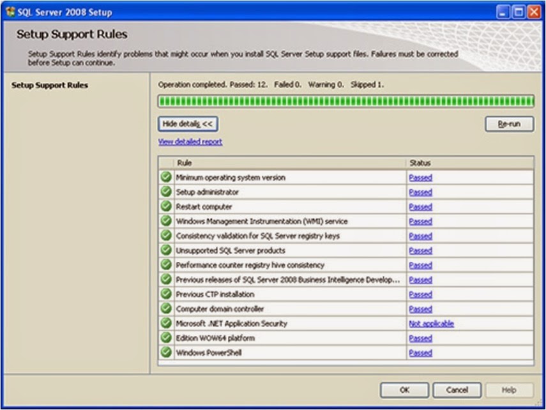Select 'Consistency validation for SQL Server registry keys' text
The height and width of the screenshot is (410, 546).
click(x=258, y=236)
